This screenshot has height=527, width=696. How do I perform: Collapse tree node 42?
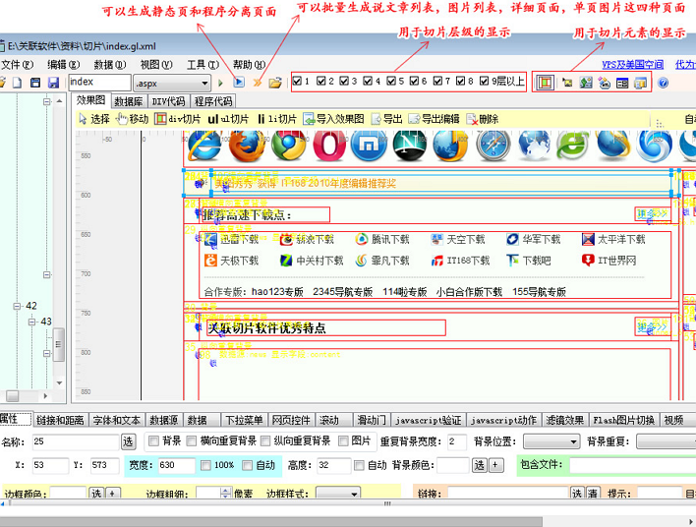click(17, 307)
